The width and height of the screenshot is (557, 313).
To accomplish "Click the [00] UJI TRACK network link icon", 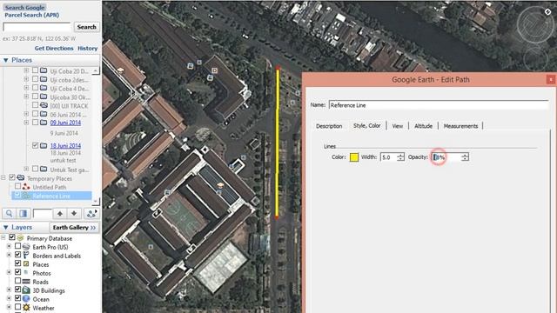I will [44, 105].
